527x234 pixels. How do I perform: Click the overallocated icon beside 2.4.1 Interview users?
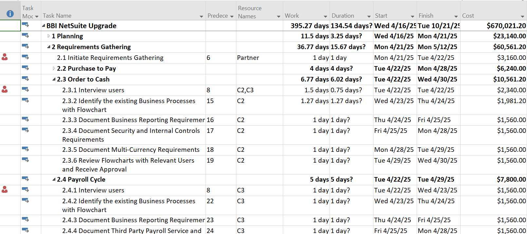[x=5, y=189]
